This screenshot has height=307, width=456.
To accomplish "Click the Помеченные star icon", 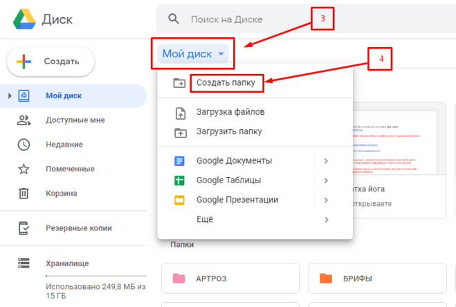I will click(x=24, y=169).
